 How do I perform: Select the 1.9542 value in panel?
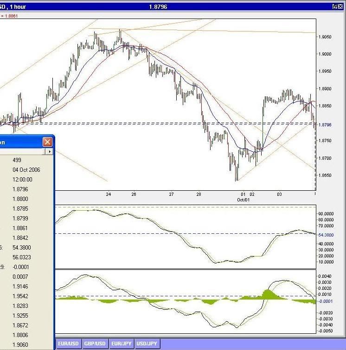coord(20,296)
